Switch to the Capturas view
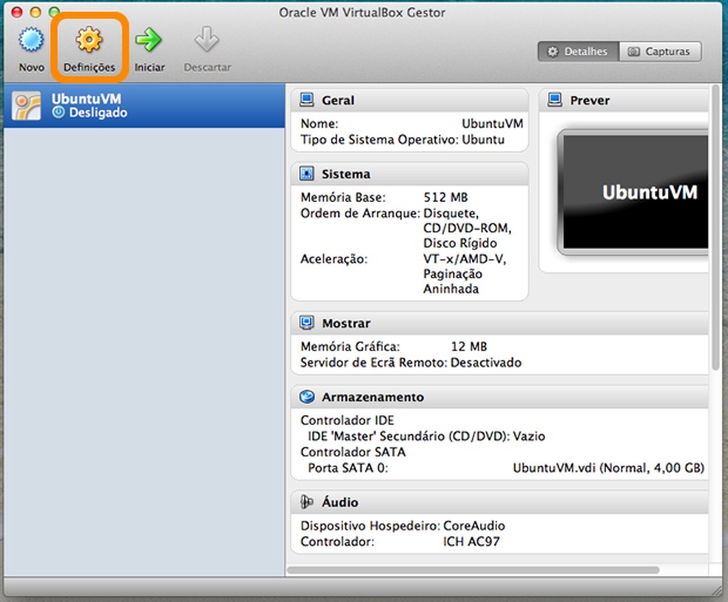The width and height of the screenshot is (728, 602). pos(660,51)
